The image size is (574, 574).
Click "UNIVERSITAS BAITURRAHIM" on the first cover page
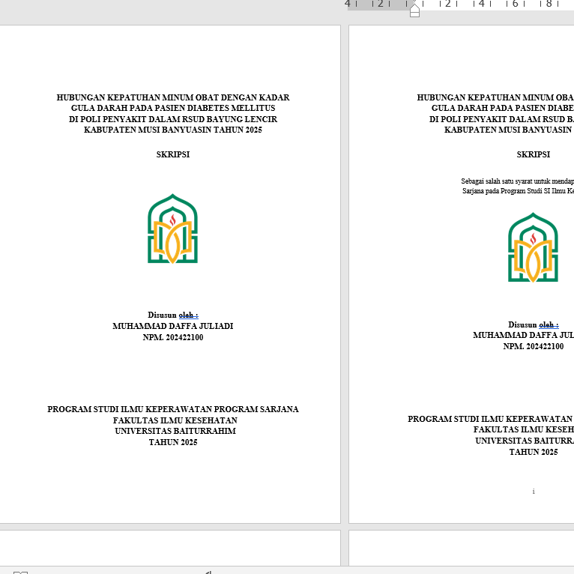(175, 431)
